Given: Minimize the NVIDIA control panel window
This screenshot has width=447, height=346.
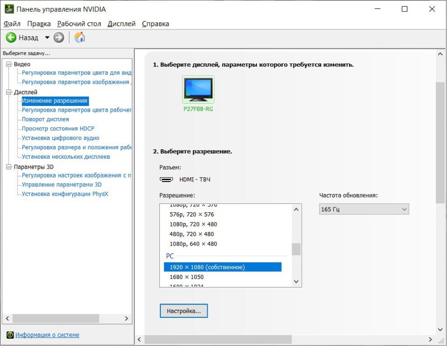Looking at the screenshot, I should pyautogui.click(x=378, y=9).
